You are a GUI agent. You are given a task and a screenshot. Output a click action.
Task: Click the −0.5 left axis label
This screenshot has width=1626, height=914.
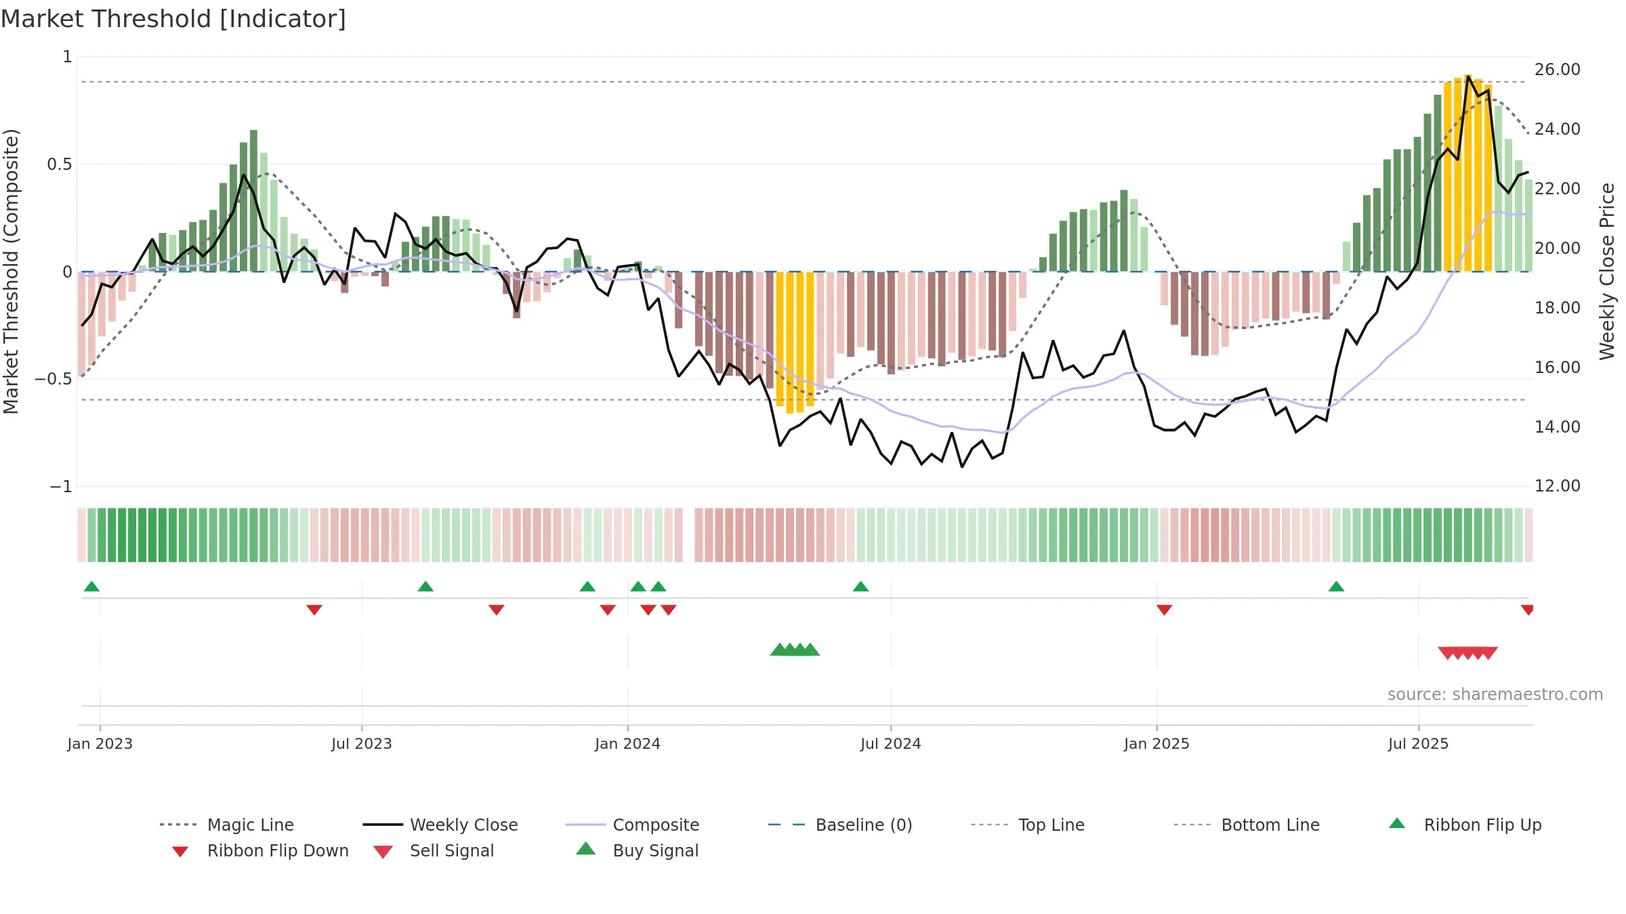(x=54, y=379)
